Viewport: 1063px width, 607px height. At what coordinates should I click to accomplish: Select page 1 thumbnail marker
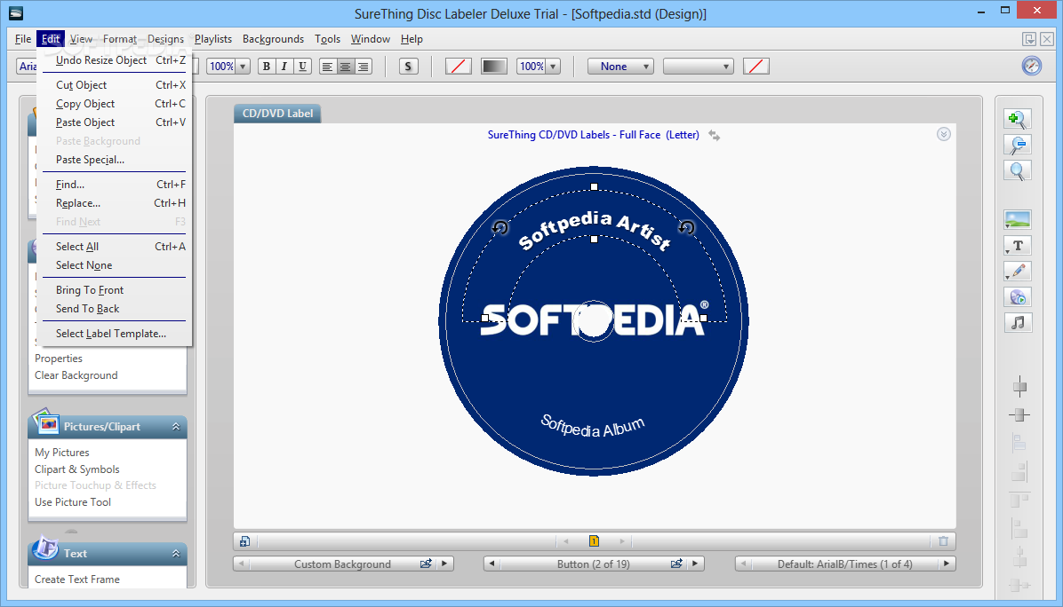(594, 540)
